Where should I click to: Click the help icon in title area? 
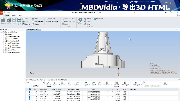[177, 15]
